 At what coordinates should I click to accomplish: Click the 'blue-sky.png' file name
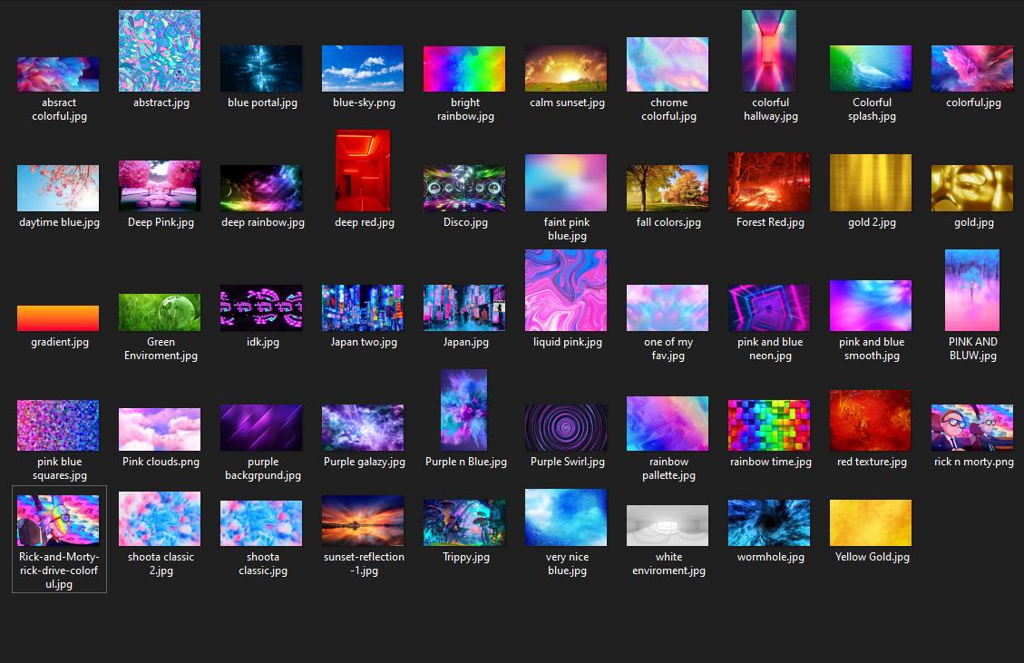[364, 102]
